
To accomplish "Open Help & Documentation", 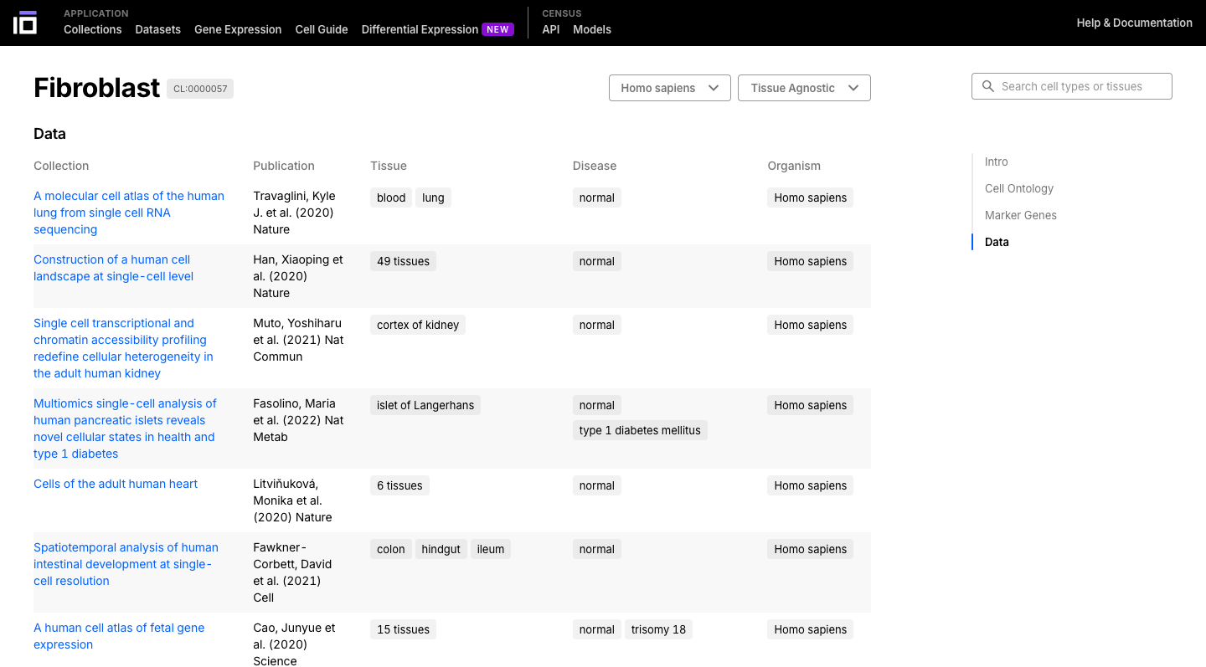I will [x=1134, y=23].
